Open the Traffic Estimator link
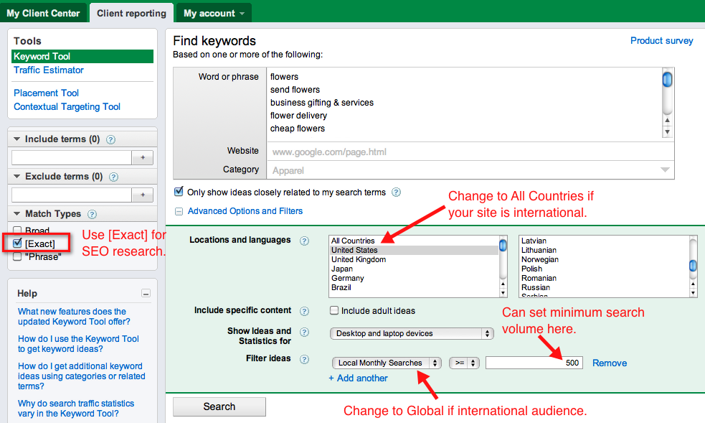The width and height of the screenshot is (705, 423). (49, 70)
